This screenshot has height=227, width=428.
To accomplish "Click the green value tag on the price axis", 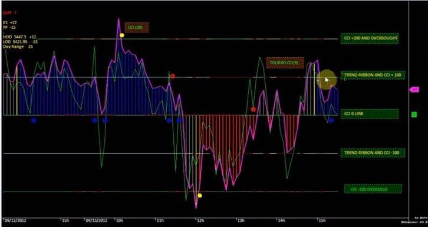I will (x=414, y=114).
